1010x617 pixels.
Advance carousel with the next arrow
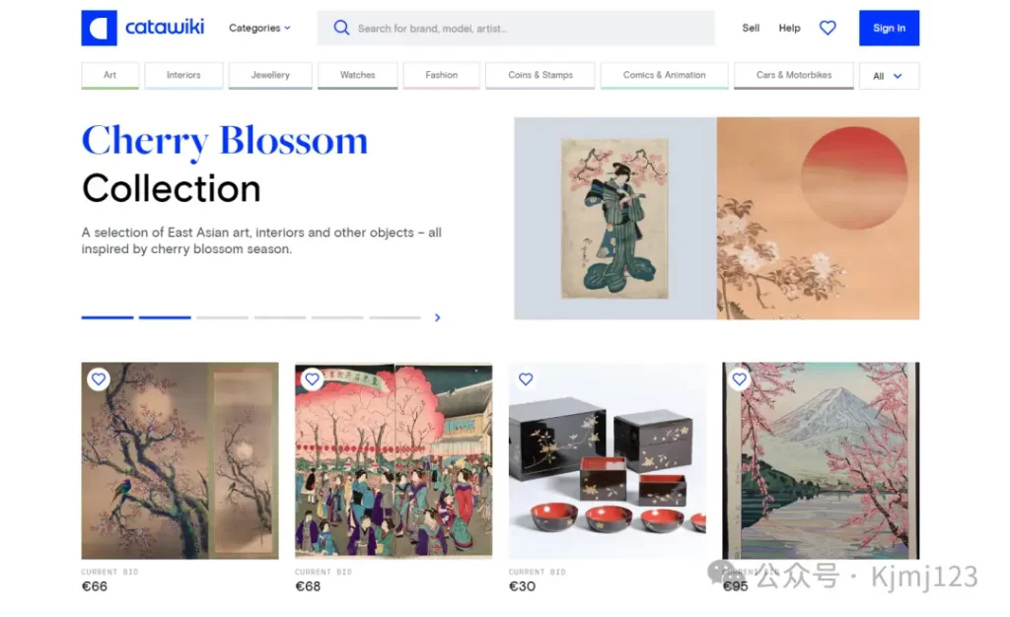(437, 317)
